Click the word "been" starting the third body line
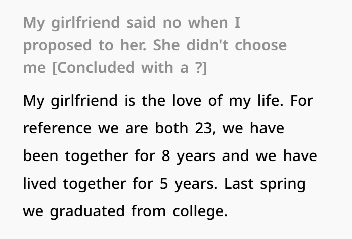 click(x=40, y=156)
